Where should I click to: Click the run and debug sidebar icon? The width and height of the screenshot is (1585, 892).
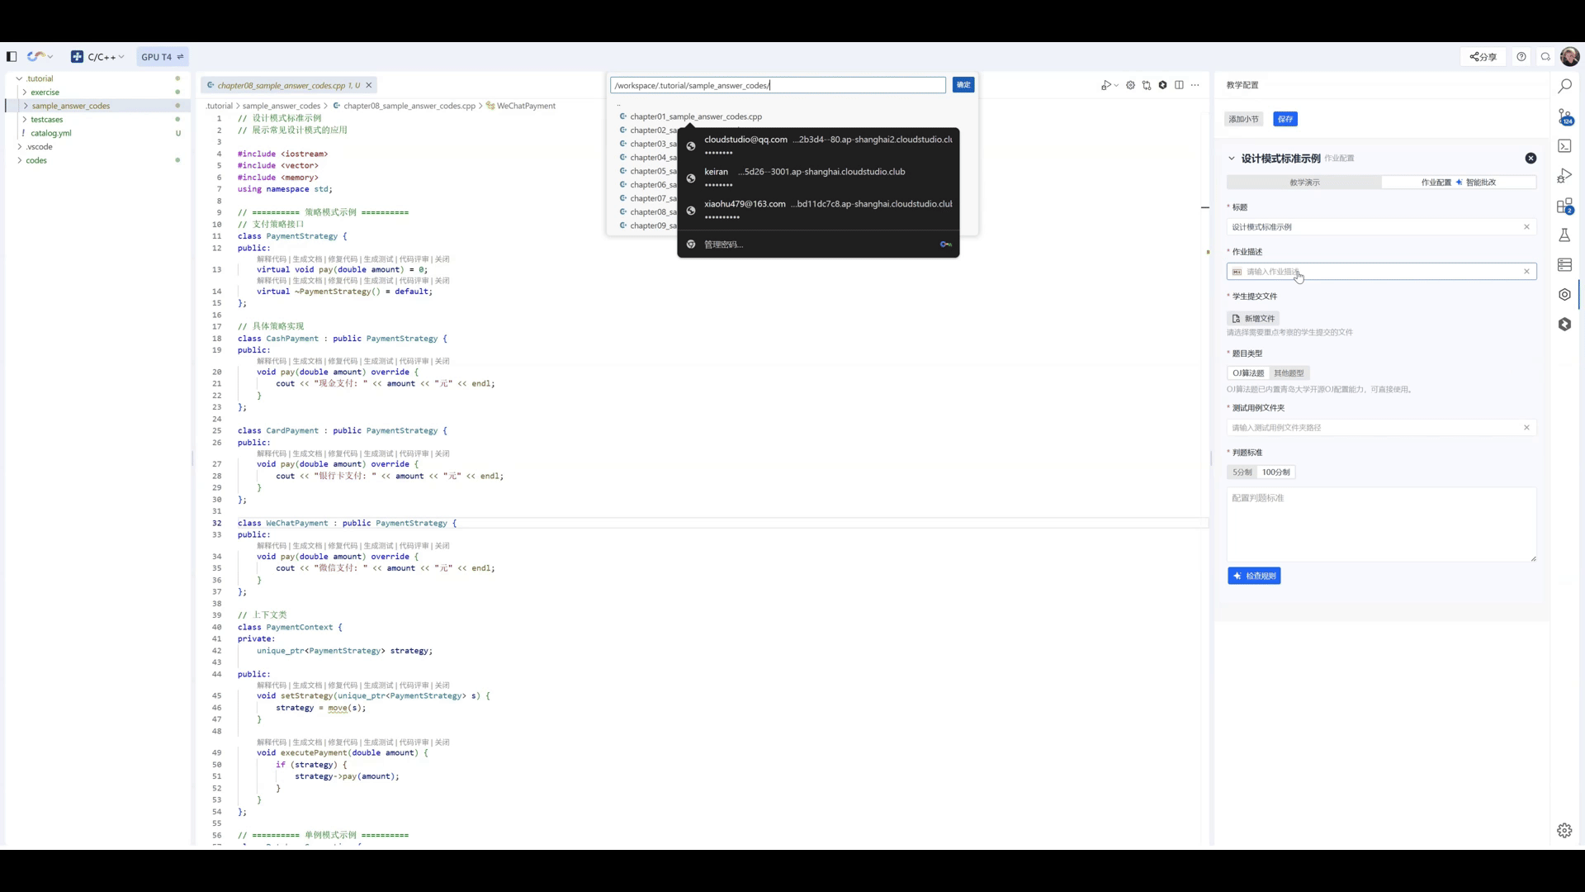[x=1564, y=176]
